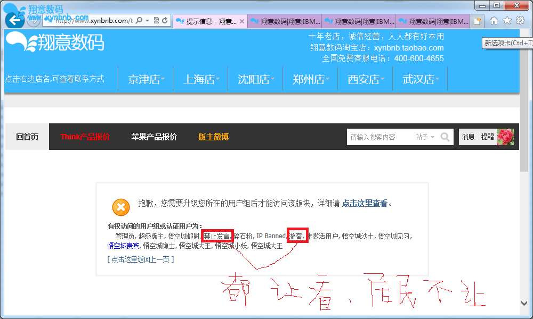Go back with the browser back arrow
Image resolution: width=533 pixels, height=319 pixels.
(x=14, y=20)
